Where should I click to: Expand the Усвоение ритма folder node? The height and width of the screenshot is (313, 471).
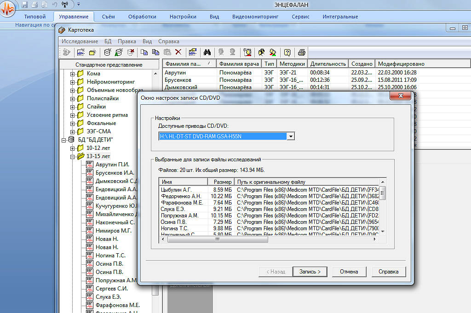point(72,115)
